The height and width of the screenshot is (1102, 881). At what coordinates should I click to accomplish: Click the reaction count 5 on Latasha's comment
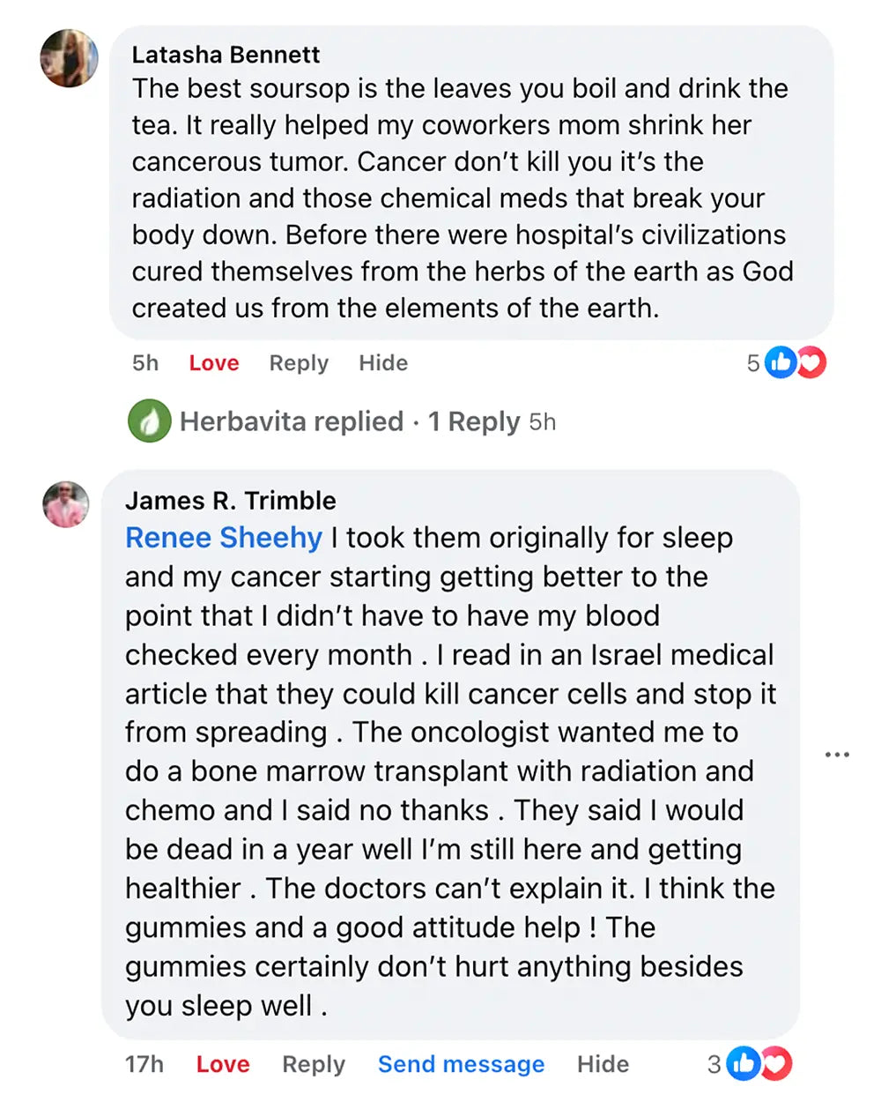753,363
